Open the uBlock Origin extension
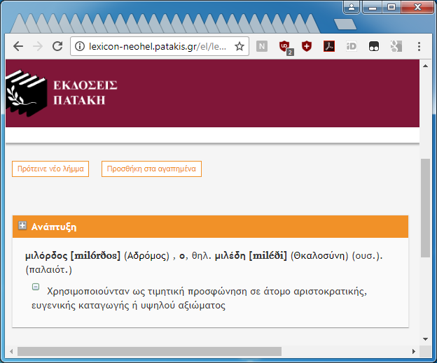The height and width of the screenshot is (363, 437). (285, 47)
